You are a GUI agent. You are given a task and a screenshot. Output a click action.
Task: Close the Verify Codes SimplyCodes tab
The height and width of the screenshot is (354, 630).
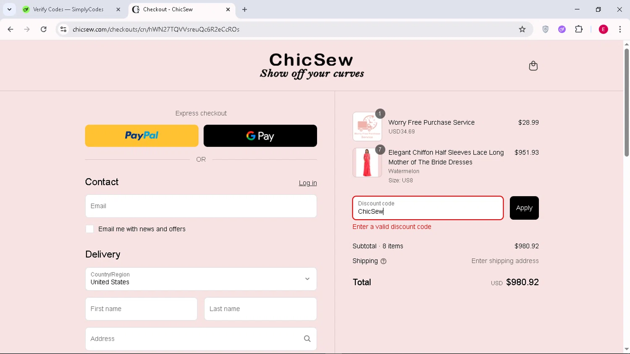click(x=118, y=9)
